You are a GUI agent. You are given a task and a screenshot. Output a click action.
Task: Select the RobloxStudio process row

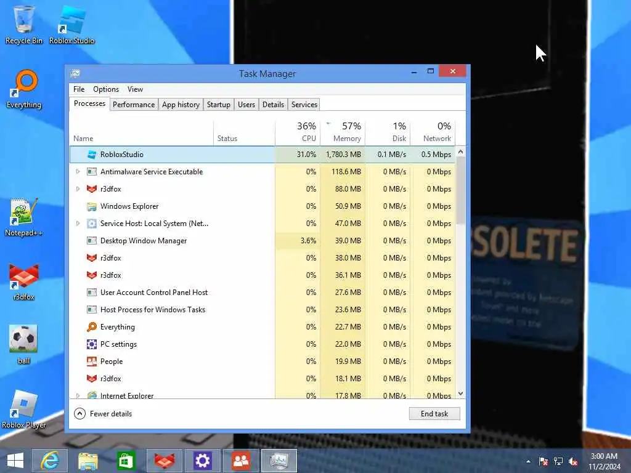click(x=263, y=155)
